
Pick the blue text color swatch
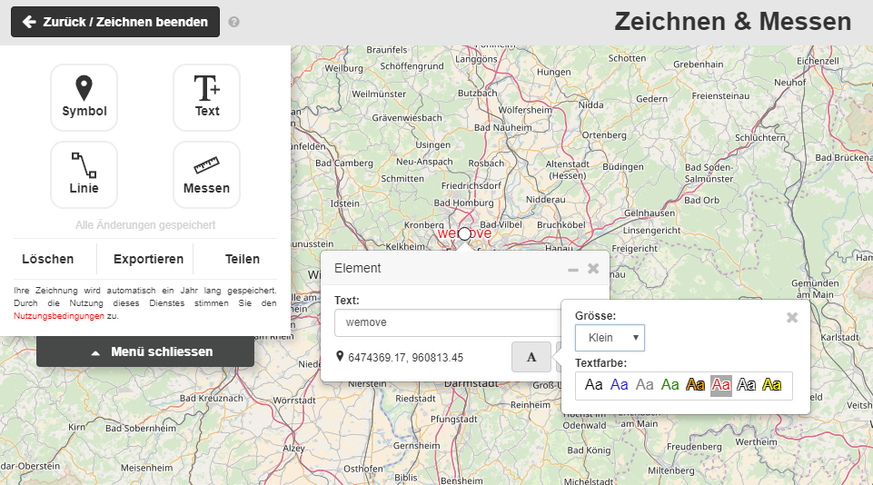(x=620, y=385)
